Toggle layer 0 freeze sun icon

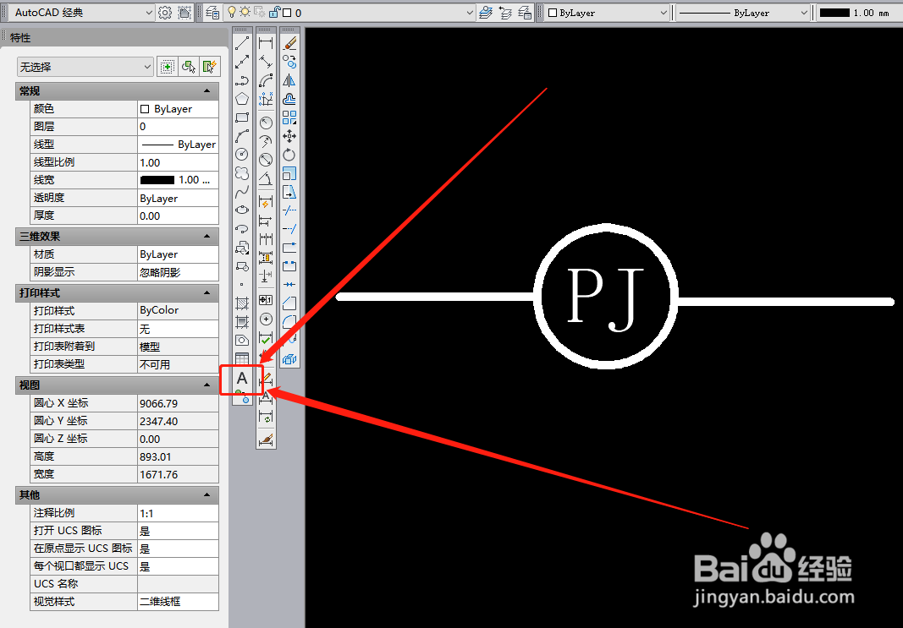tap(245, 12)
